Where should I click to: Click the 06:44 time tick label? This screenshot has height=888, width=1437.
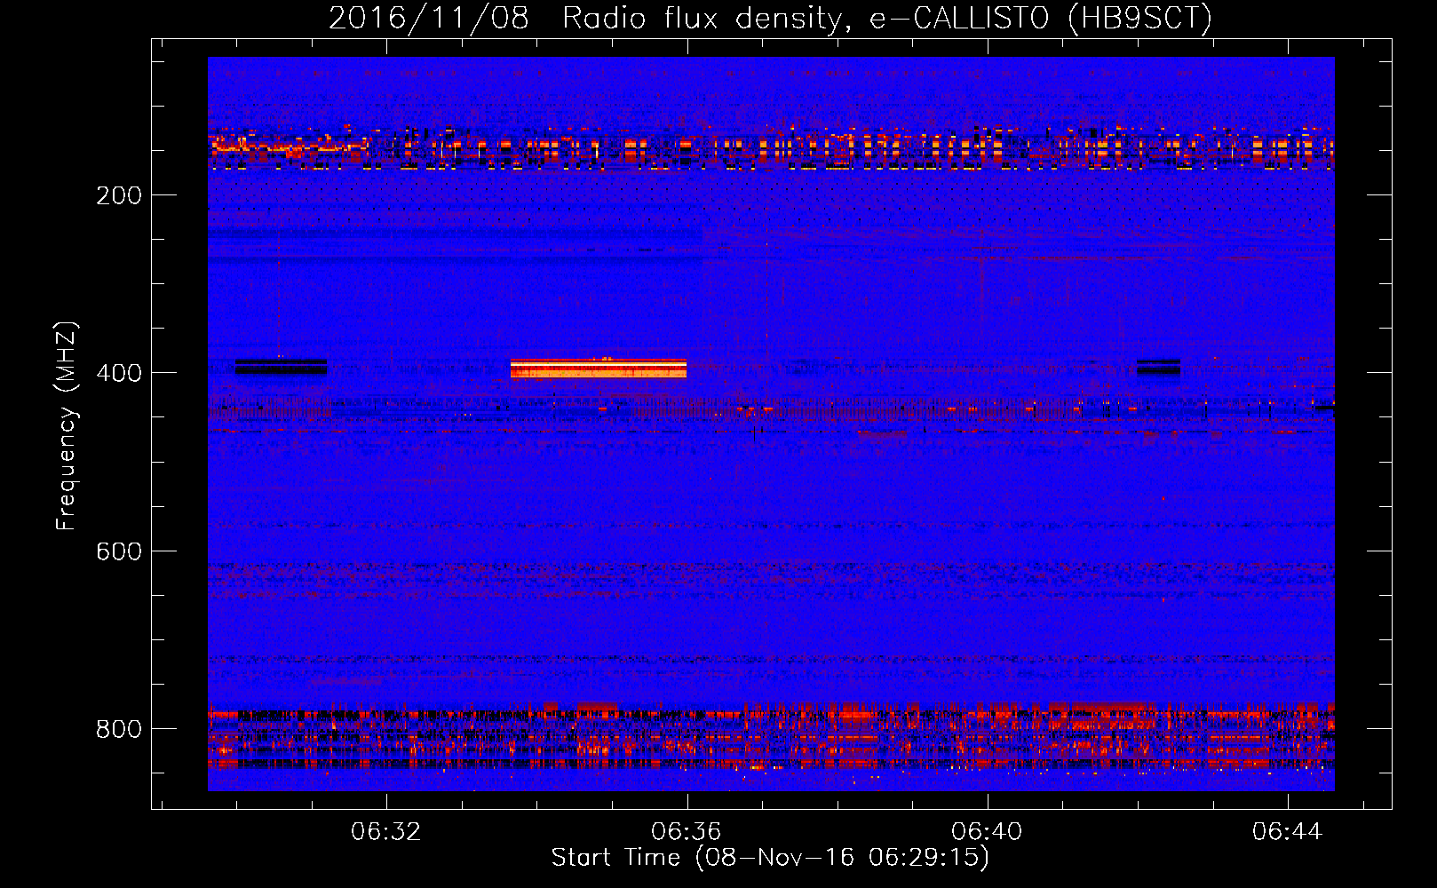point(1287,832)
